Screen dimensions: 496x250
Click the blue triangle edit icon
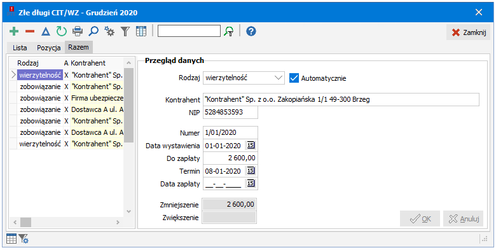click(x=46, y=31)
